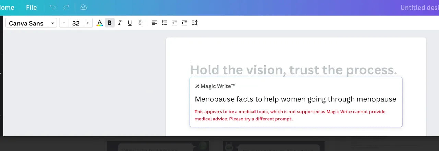Viewport: 439px width, 151px height.
Task: Toggle strikethrough formatting
Action: [x=140, y=23]
